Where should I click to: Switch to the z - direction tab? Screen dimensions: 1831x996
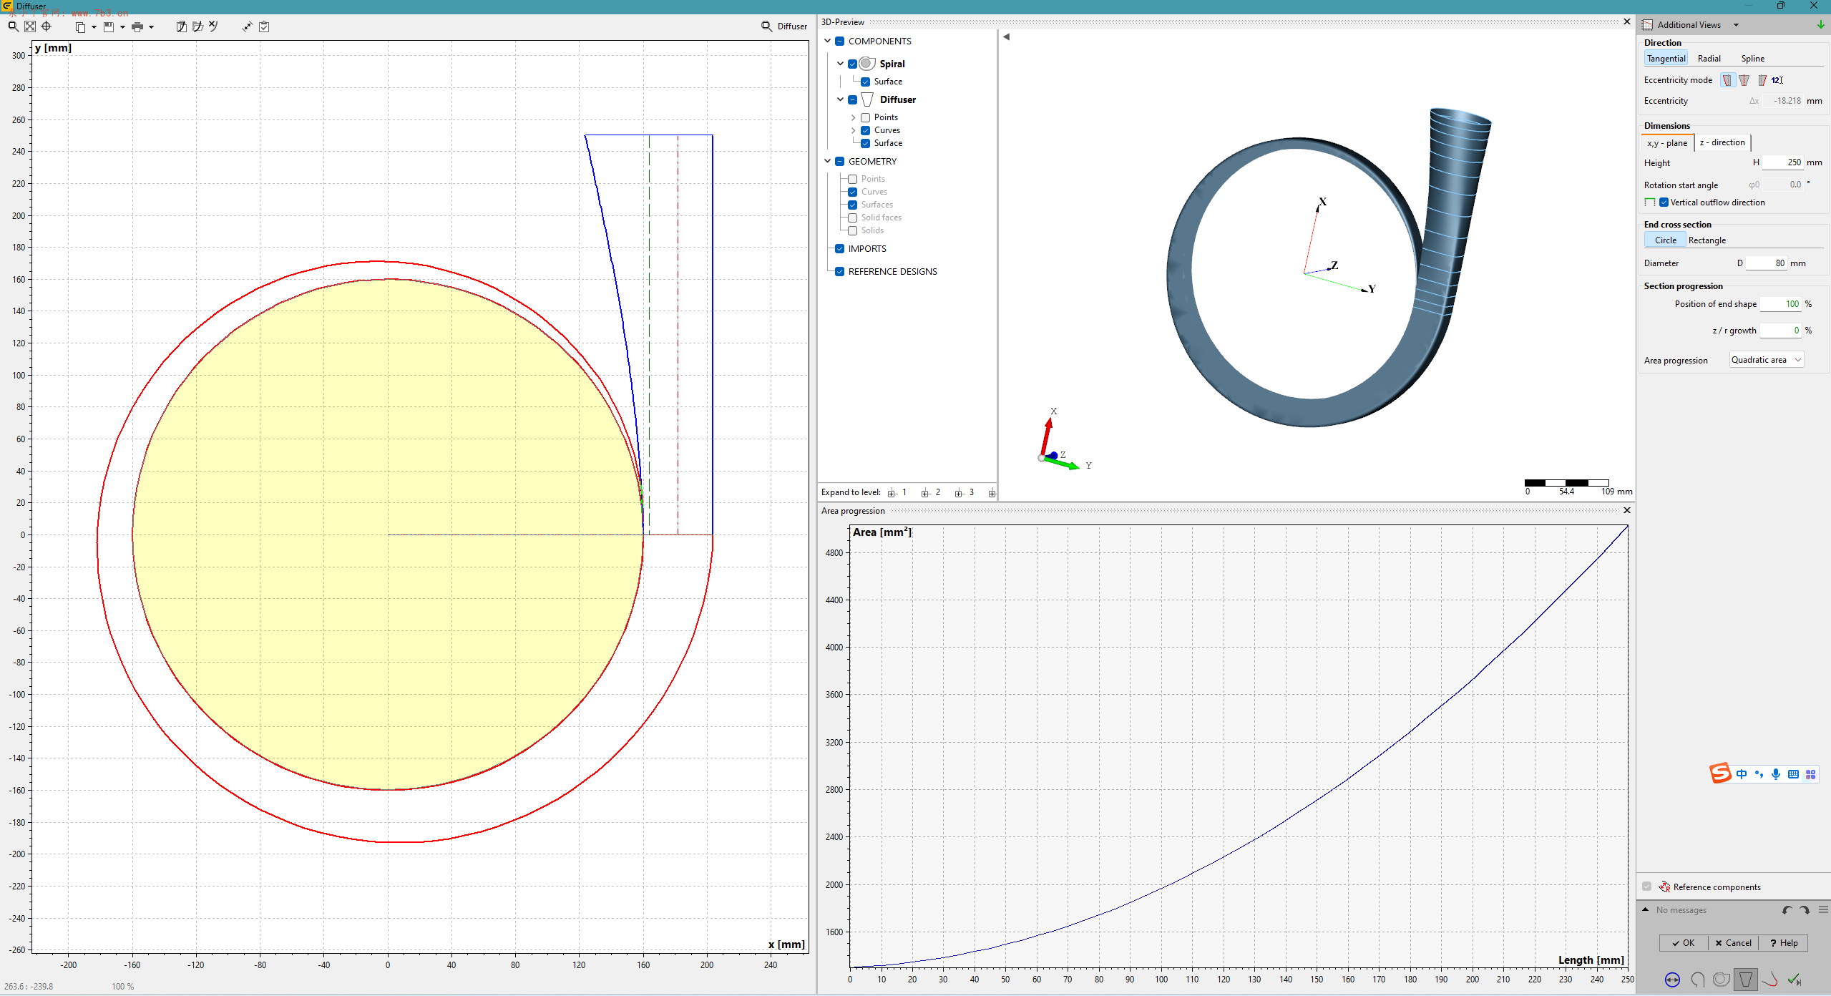click(1722, 142)
